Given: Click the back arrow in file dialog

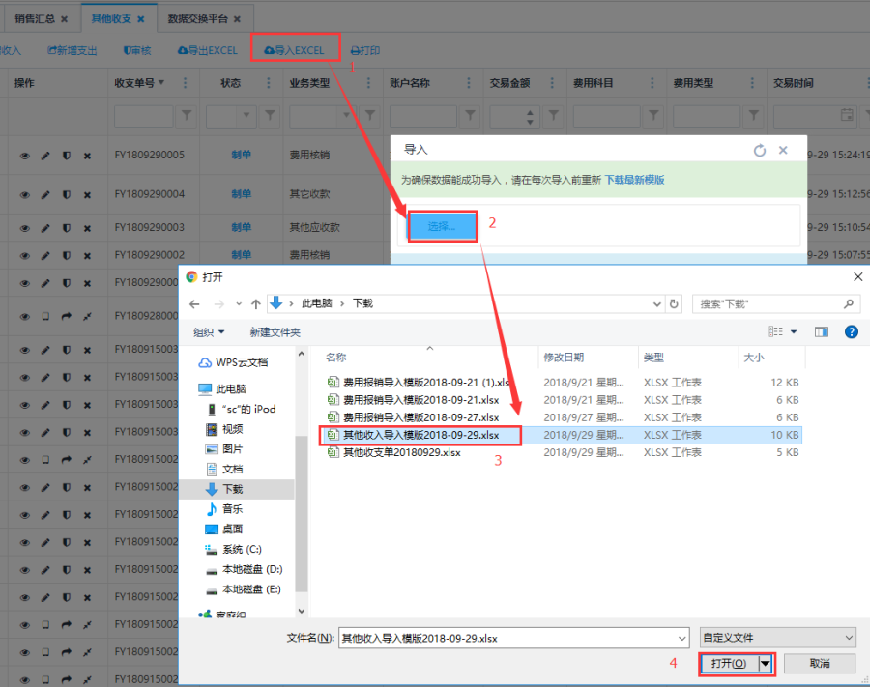Looking at the screenshot, I should [195, 303].
